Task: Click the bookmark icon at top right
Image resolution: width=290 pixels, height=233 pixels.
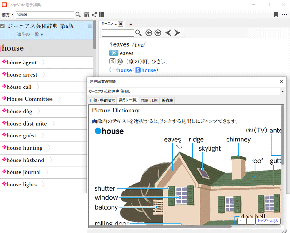Action: point(276,15)
